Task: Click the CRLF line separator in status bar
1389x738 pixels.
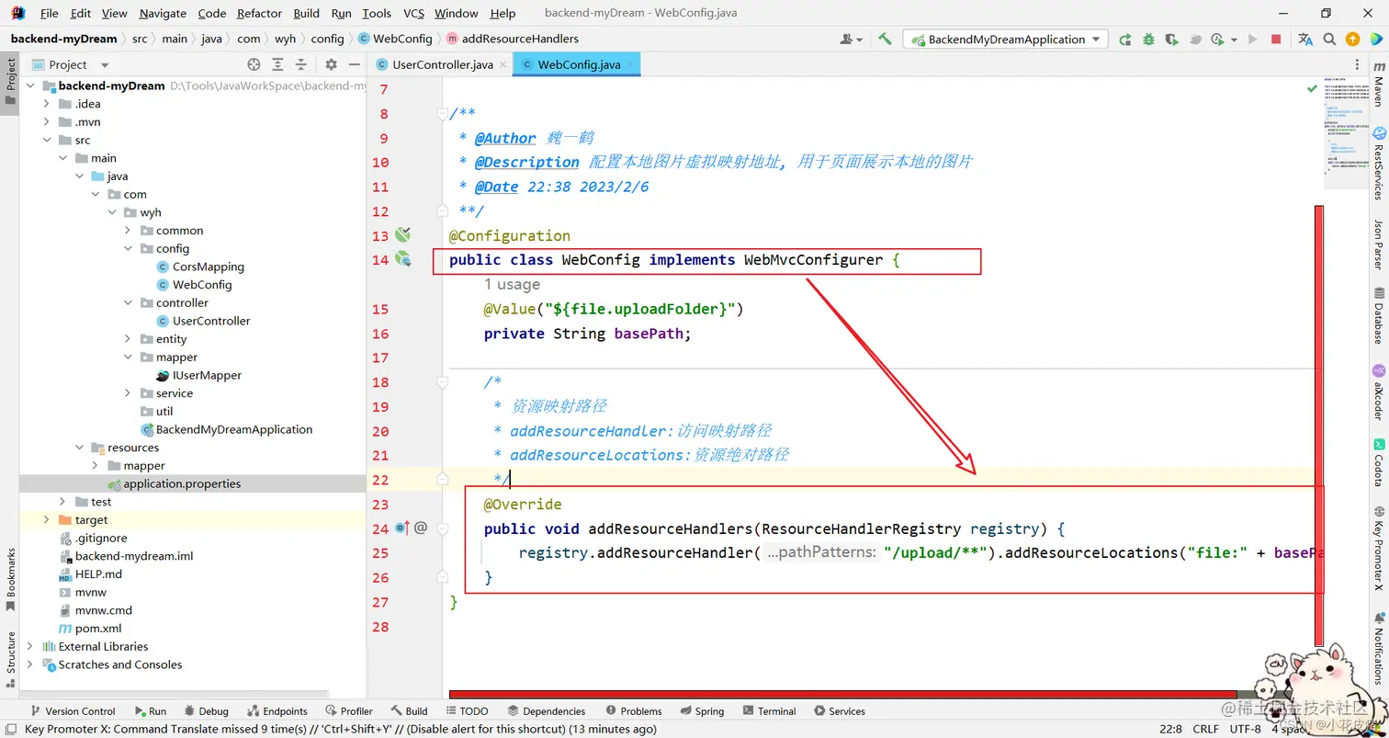Action: (x=1205, y=729)
